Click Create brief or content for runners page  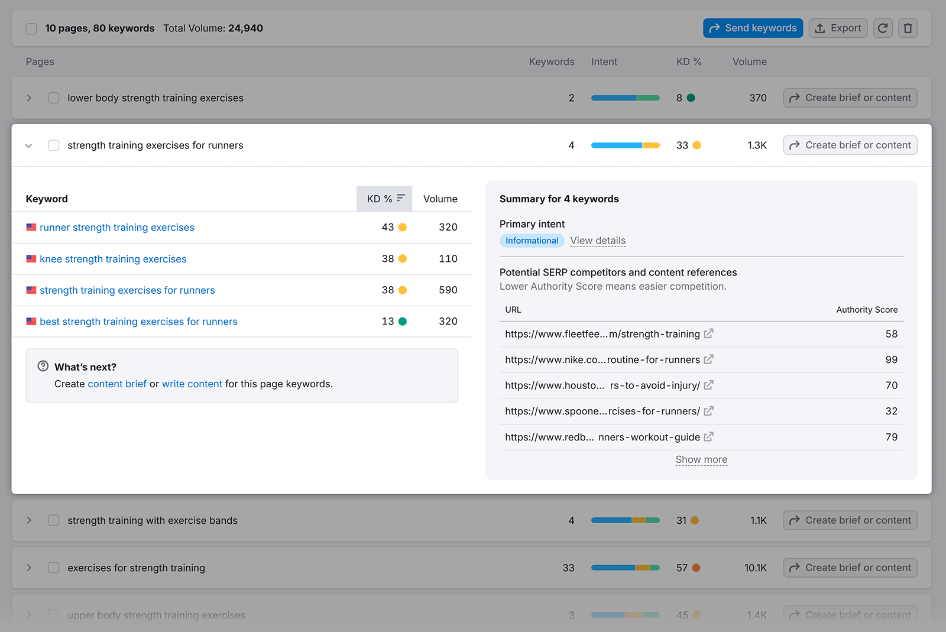tap(850, 145)
